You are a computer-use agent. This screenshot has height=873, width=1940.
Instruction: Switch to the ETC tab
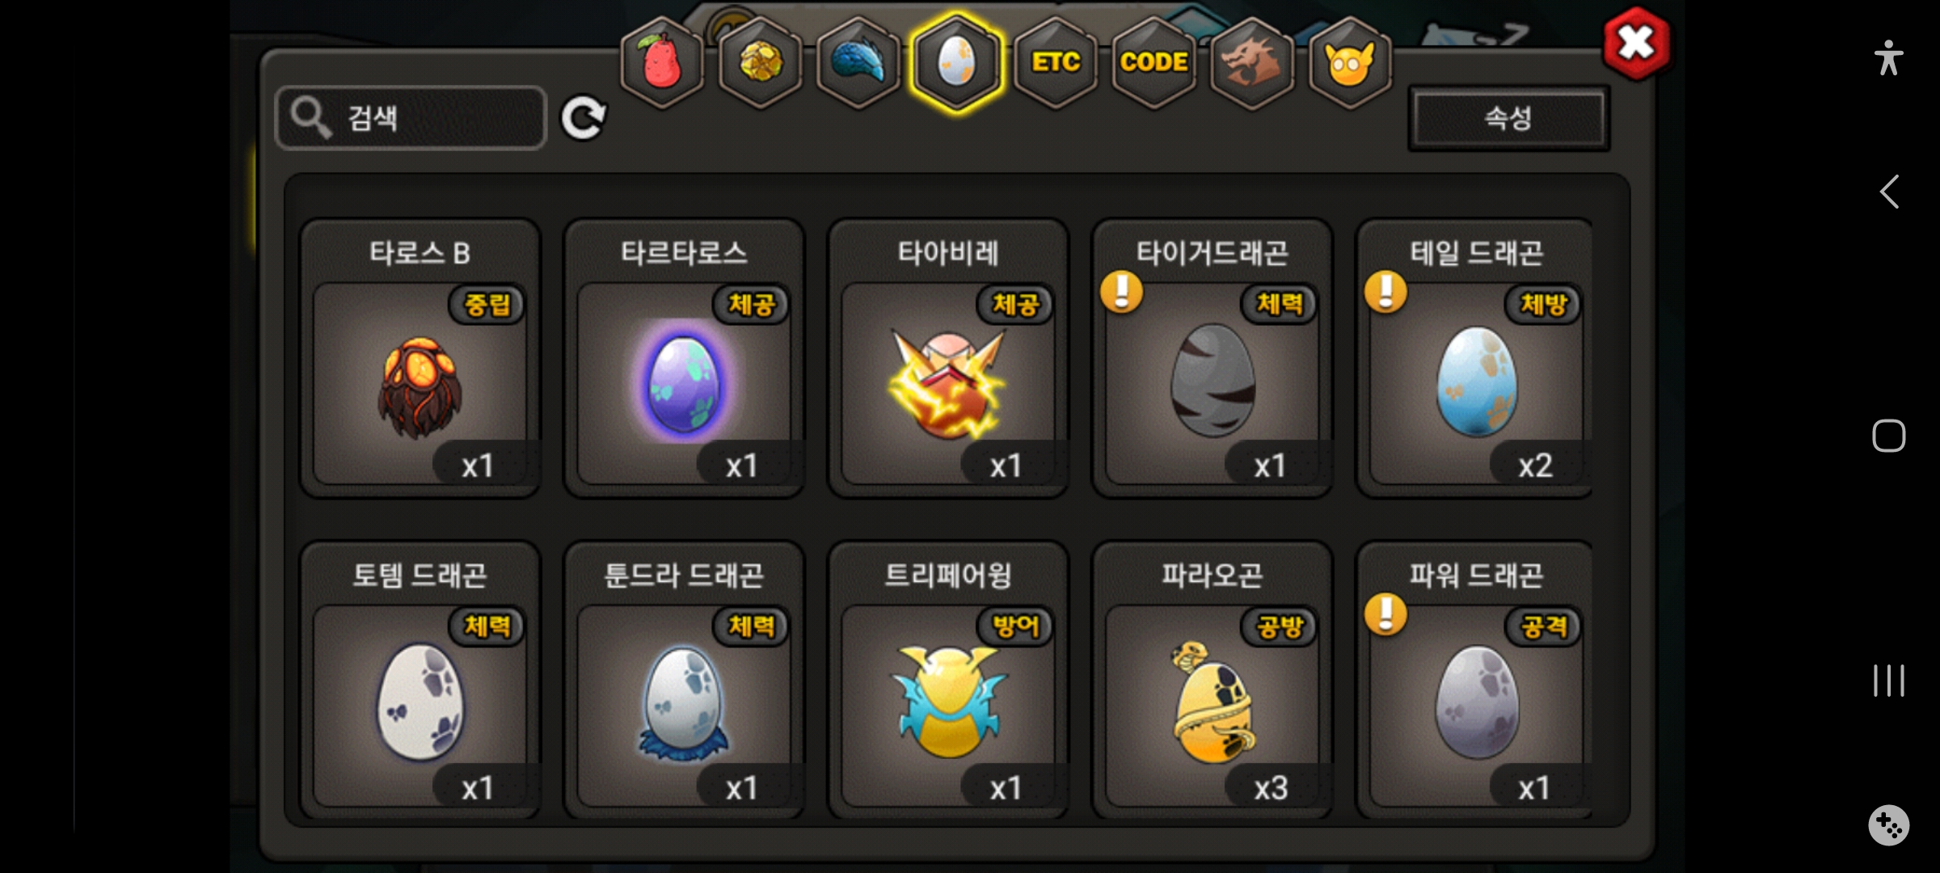[1056, 63]
